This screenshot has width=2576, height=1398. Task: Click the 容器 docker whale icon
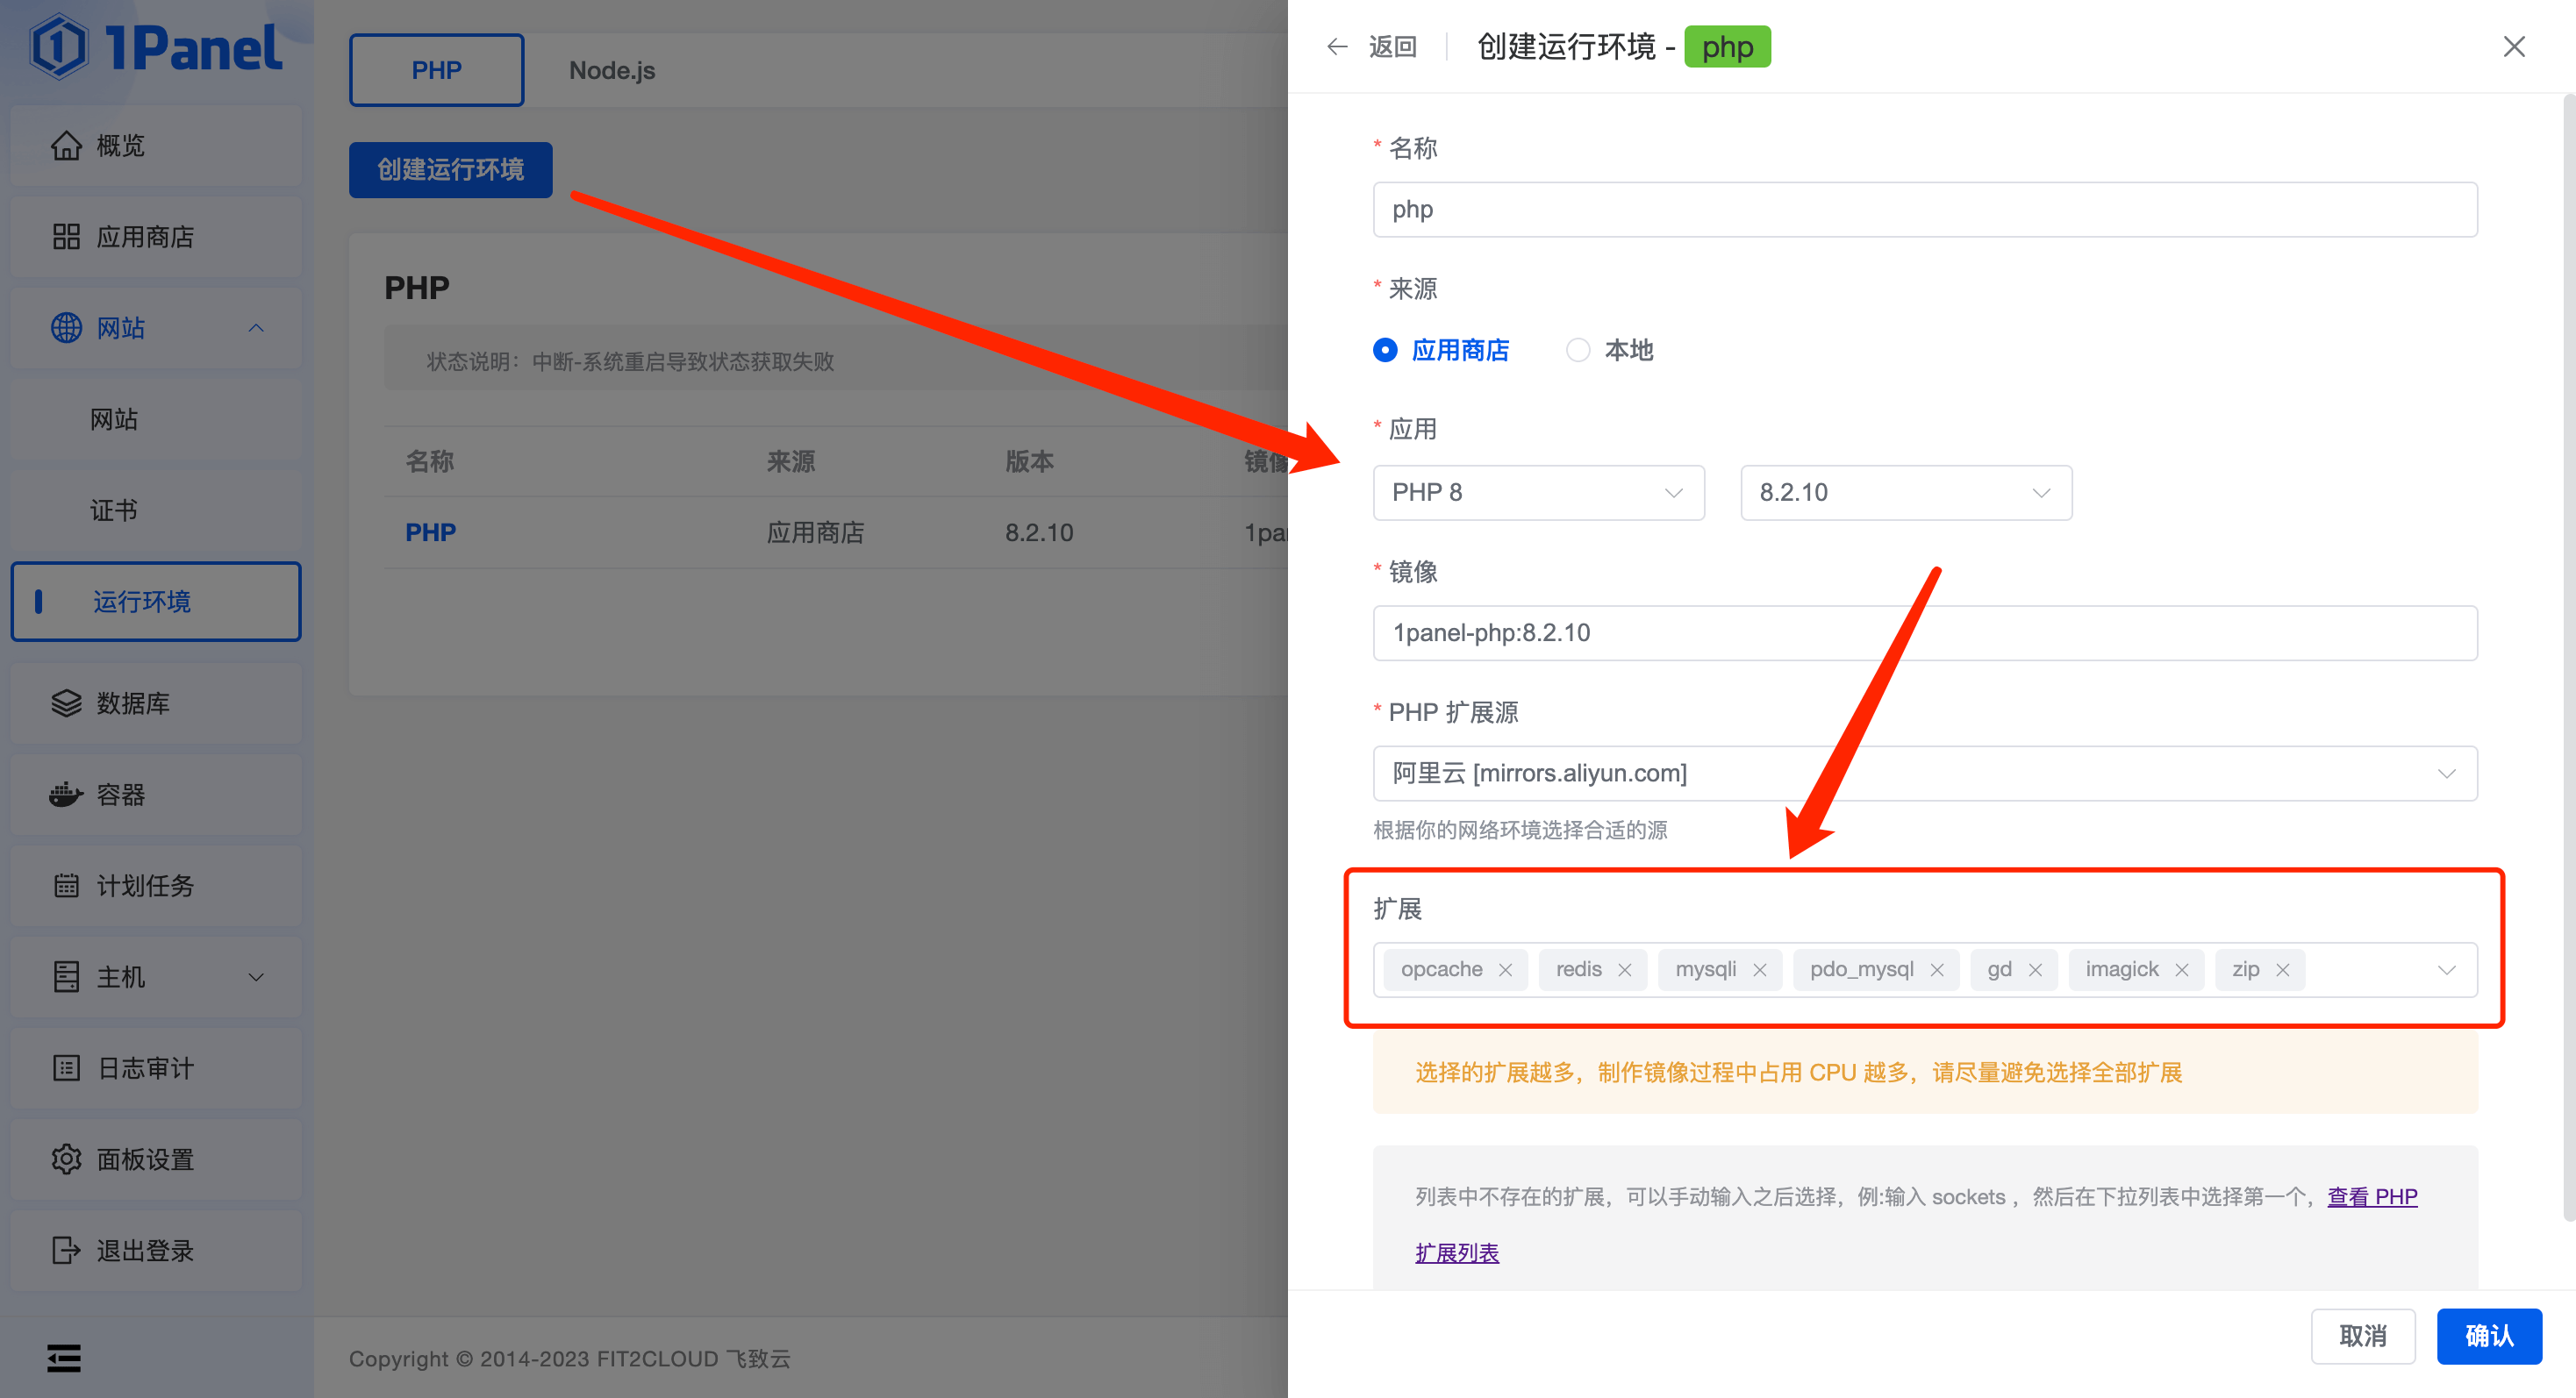click(66, 795)
